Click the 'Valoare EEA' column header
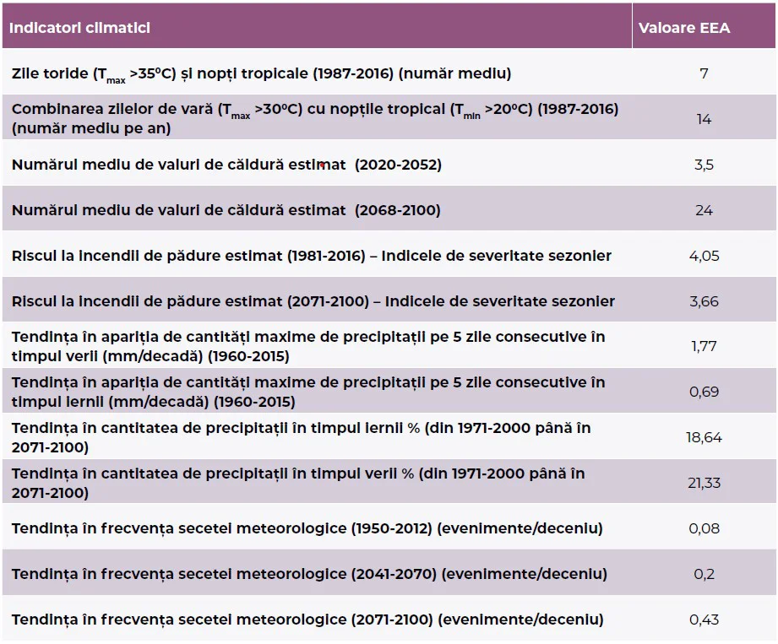 [684, 28]
